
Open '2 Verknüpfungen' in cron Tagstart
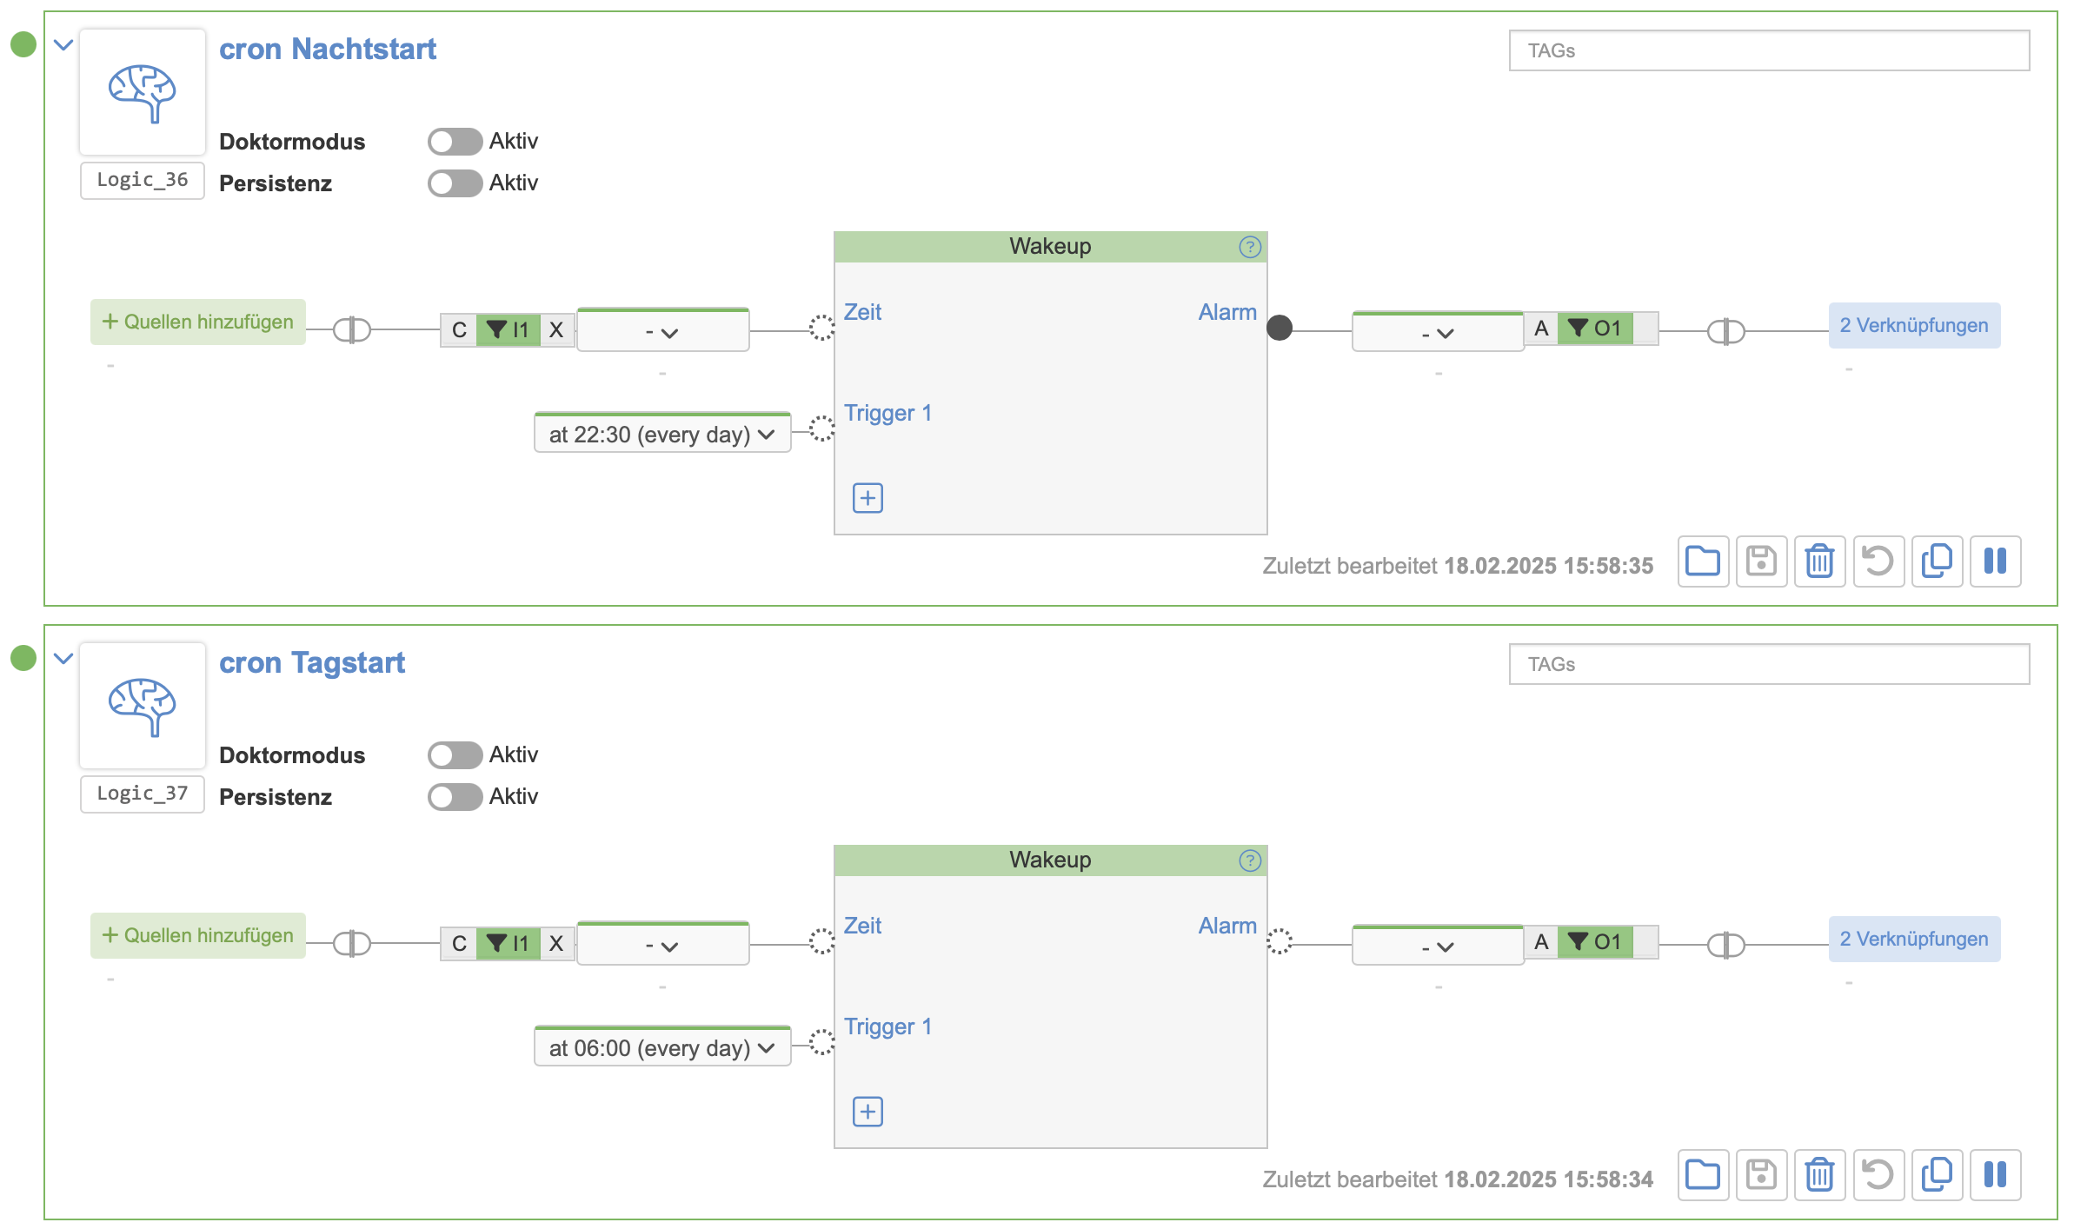click(1913, 940)
